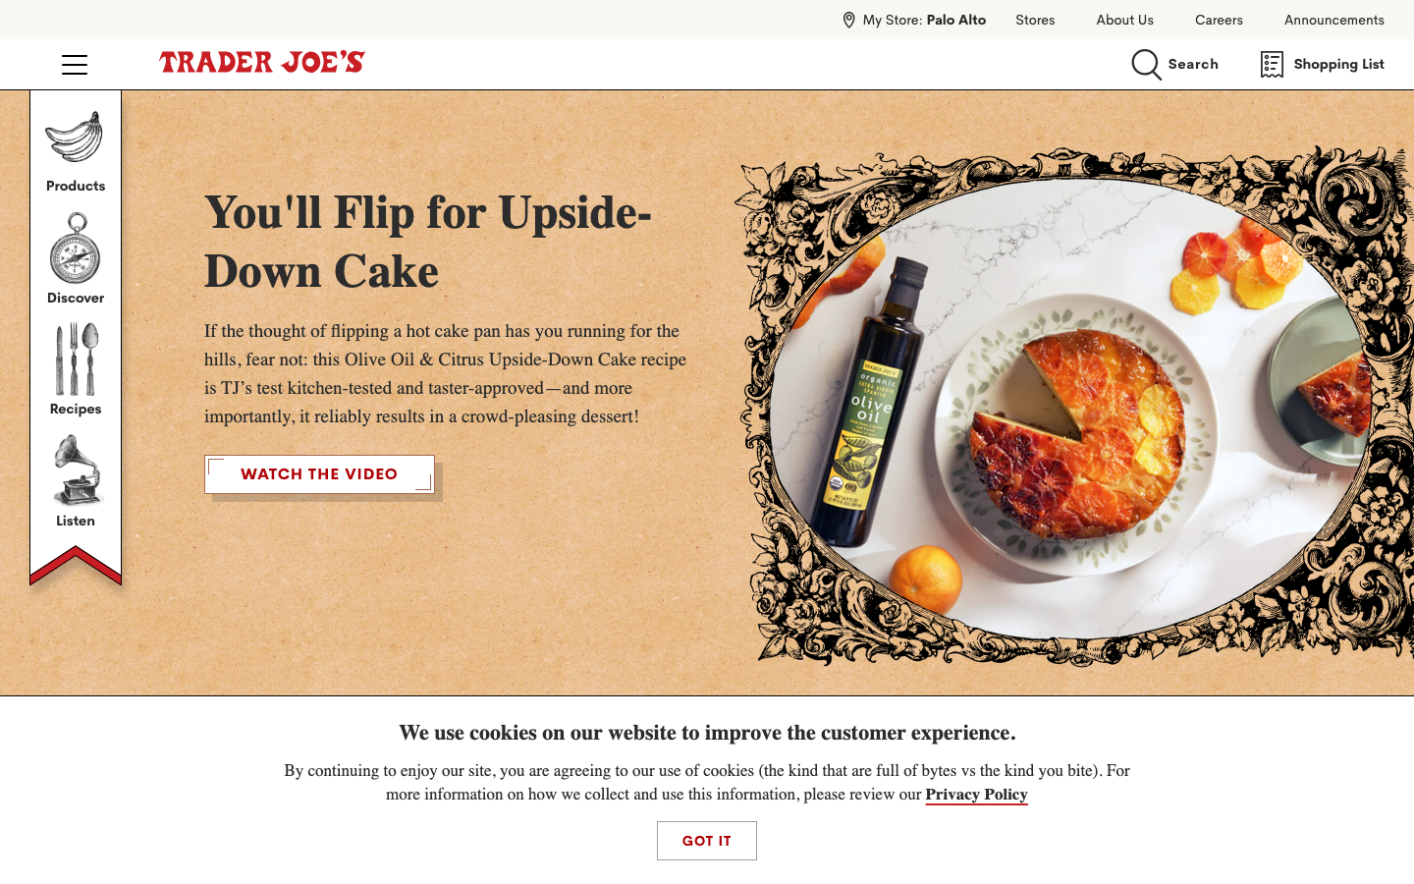Viewport: 1414px width, 884px height.
Task: Change store from Palo Alto
Action: (x=955, y=20)
